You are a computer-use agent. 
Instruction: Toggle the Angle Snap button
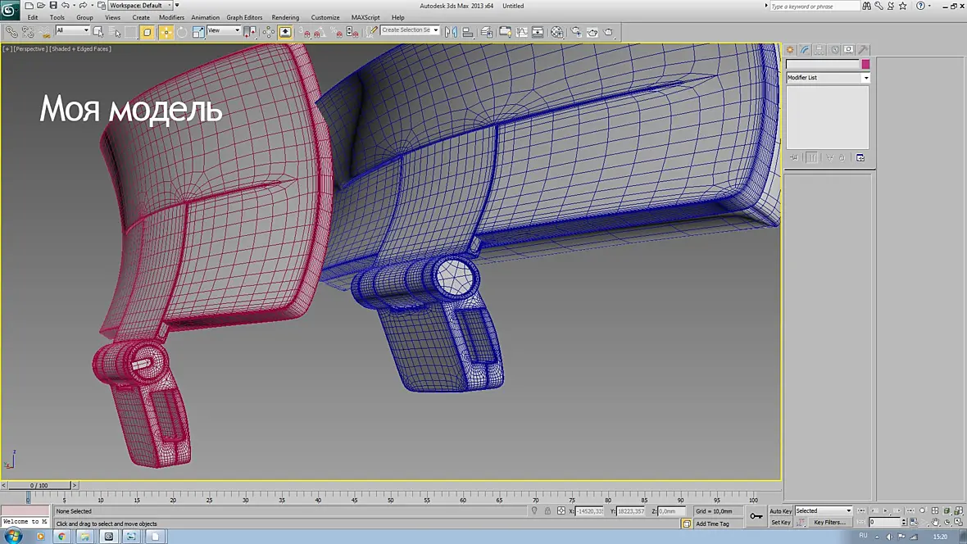(320, 32)
